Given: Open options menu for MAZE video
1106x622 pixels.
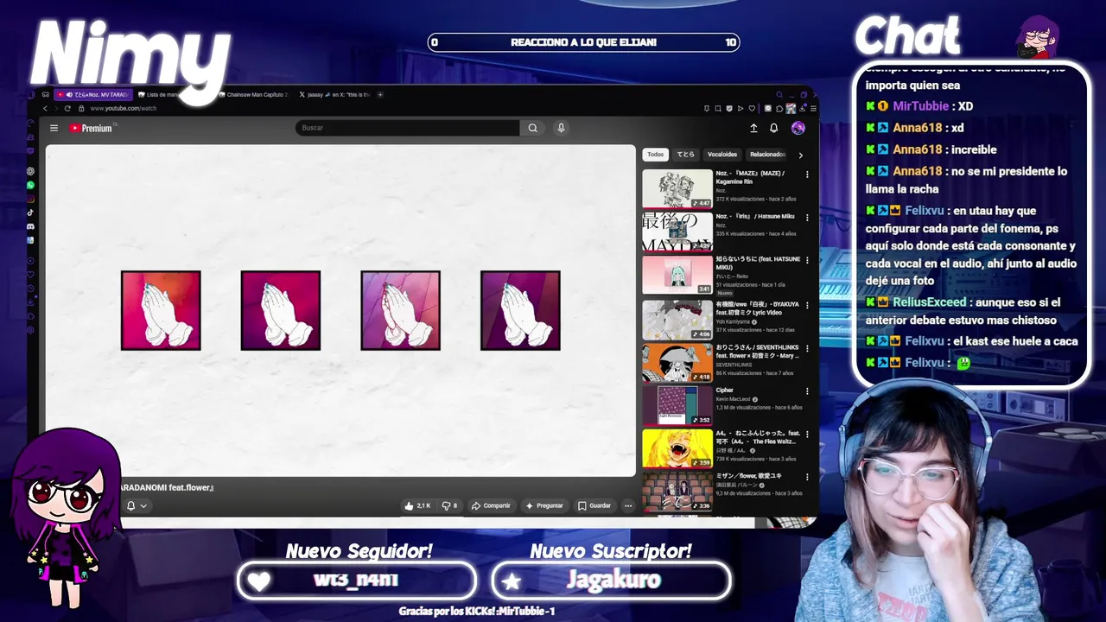Looking at the screenshot, I should (x=807, y=175).
